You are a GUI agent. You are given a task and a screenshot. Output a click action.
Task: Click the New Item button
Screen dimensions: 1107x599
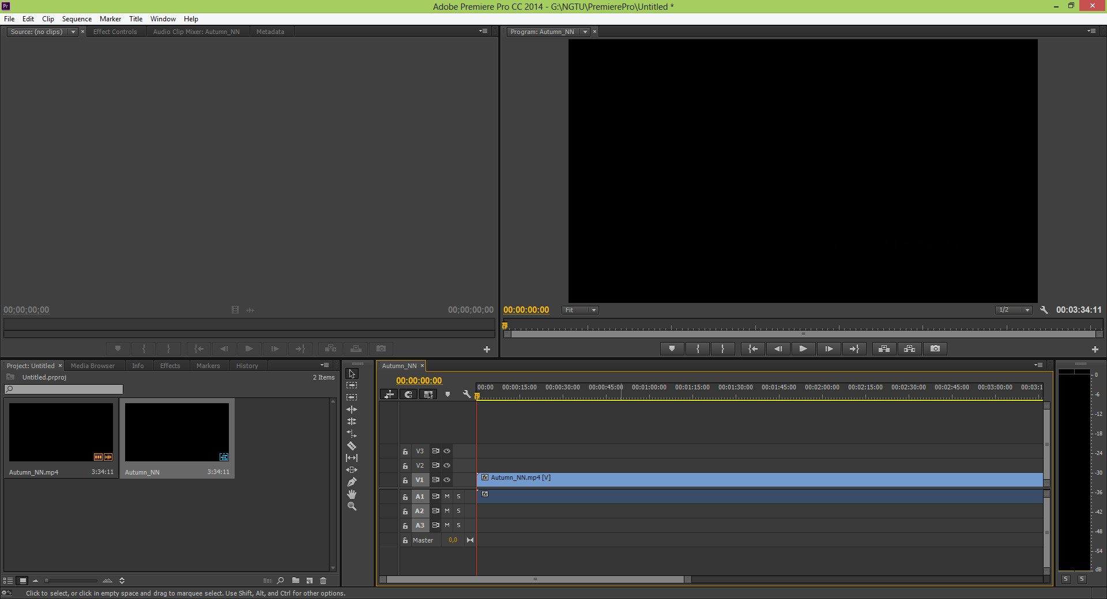tap(310, 581)
